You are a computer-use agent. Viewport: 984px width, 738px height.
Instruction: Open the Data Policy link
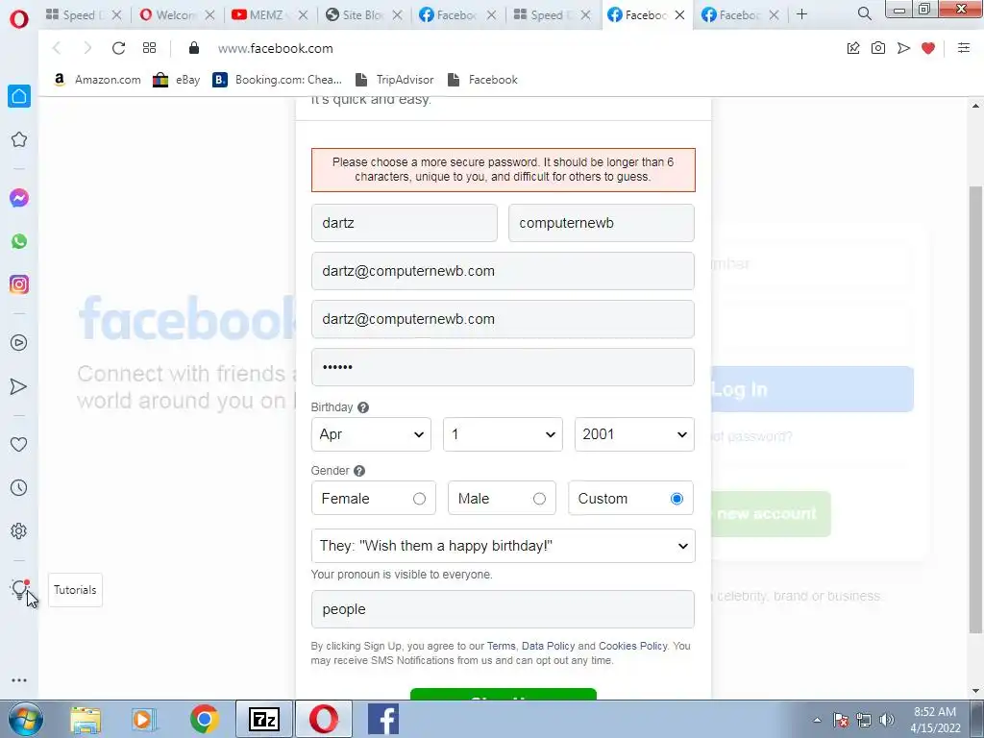[548, 646]
